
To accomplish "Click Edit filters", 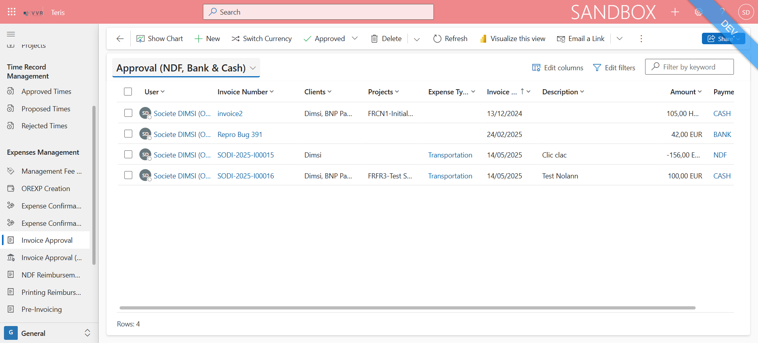I will click(x=614, y=68).
